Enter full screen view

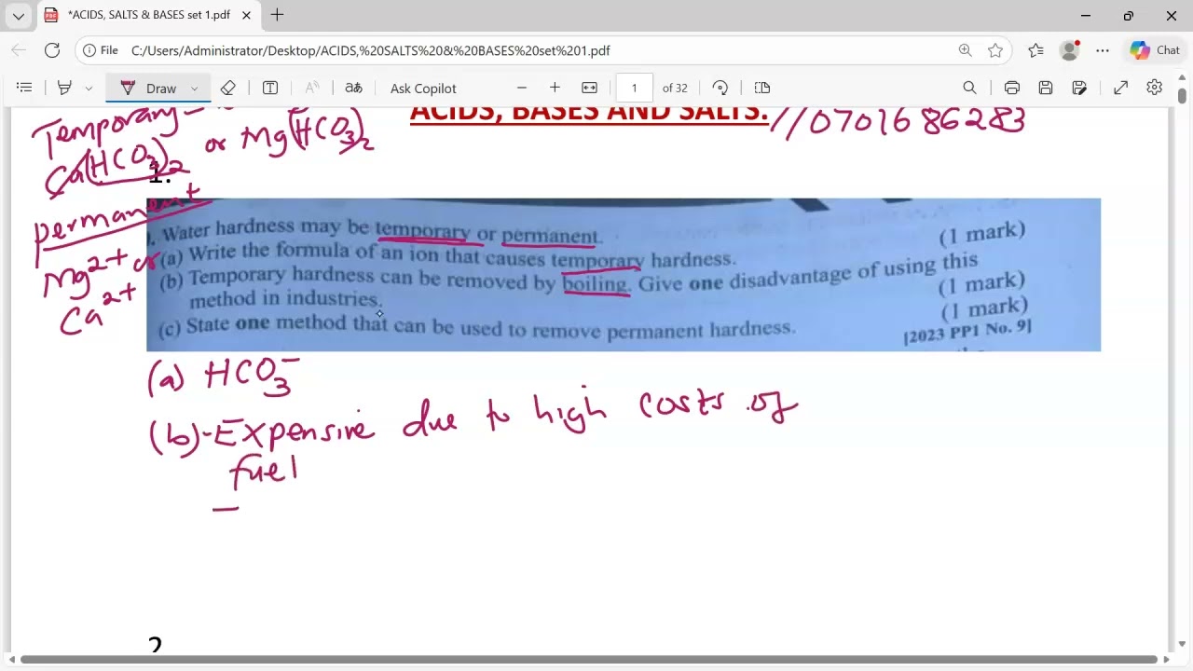1121,88
